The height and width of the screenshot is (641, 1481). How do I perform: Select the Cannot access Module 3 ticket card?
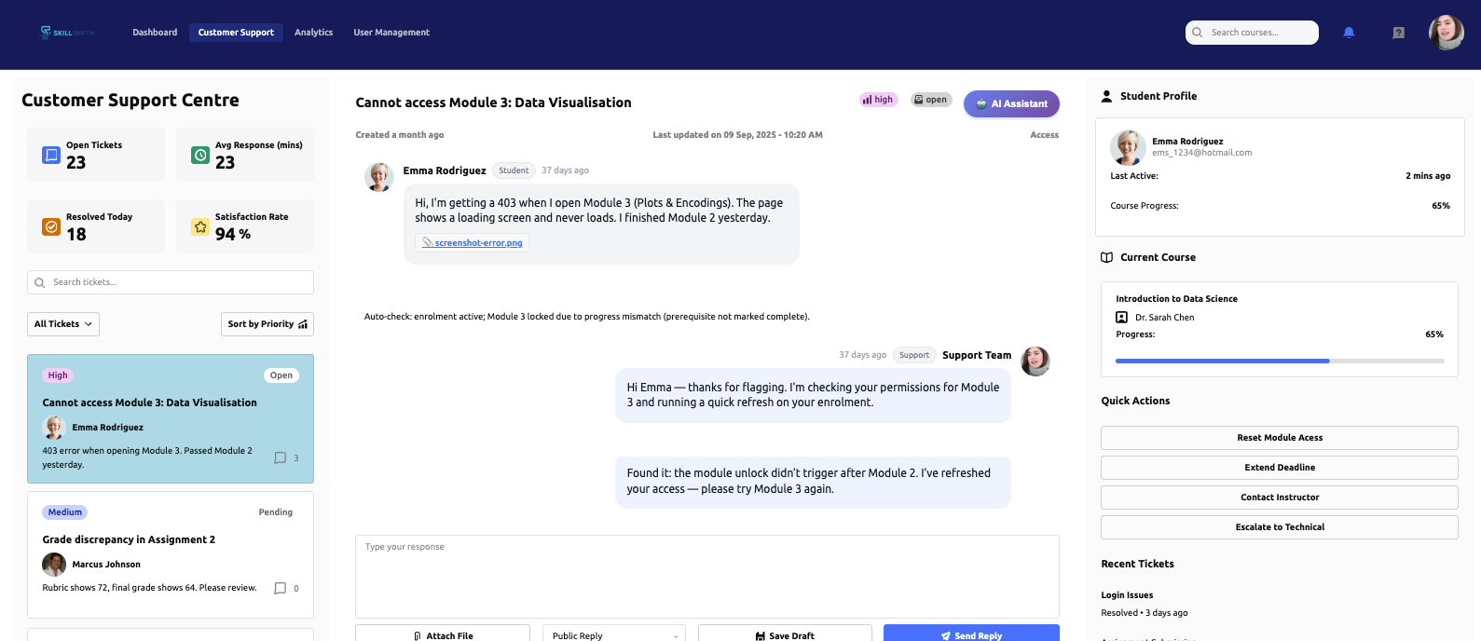click(171, 418)
